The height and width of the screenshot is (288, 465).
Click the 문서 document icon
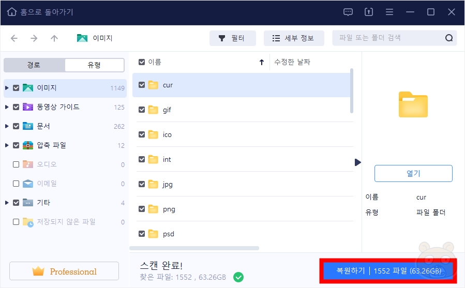tap(28, 126)
